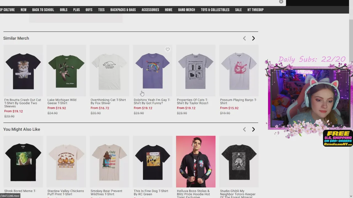The image size is (353, 198).
Task: Close the top banner with X icon
Action: pyautogui.click(x=281, y=2)
